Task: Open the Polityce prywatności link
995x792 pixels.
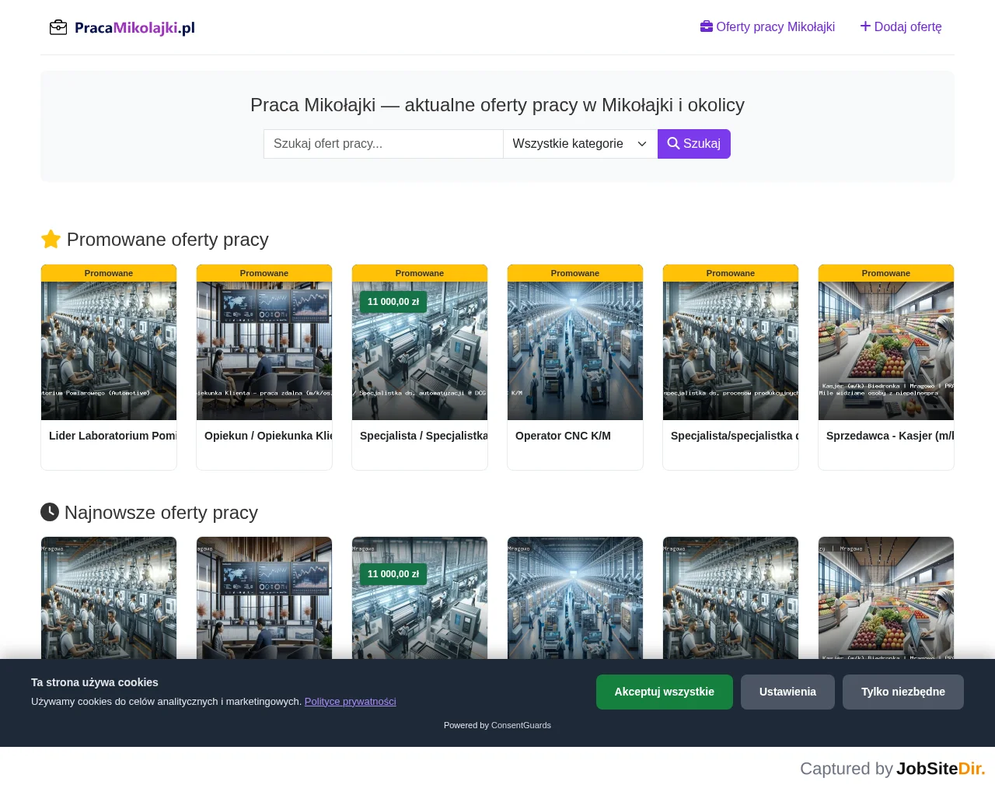Action: 350,701
